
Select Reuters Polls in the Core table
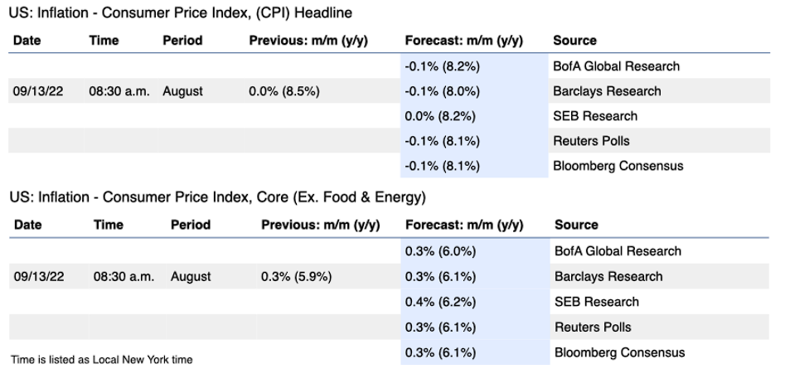point(592,327)
